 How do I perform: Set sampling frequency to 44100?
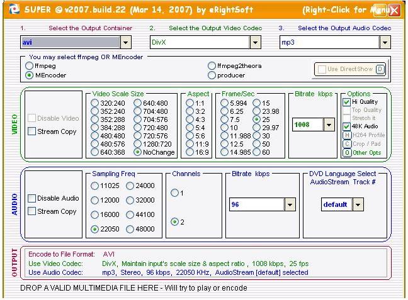(x=130, y=214)
